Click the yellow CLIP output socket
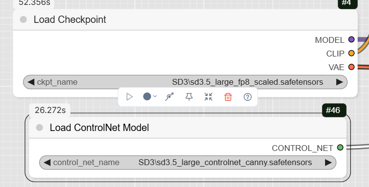 tap(351, 53)
